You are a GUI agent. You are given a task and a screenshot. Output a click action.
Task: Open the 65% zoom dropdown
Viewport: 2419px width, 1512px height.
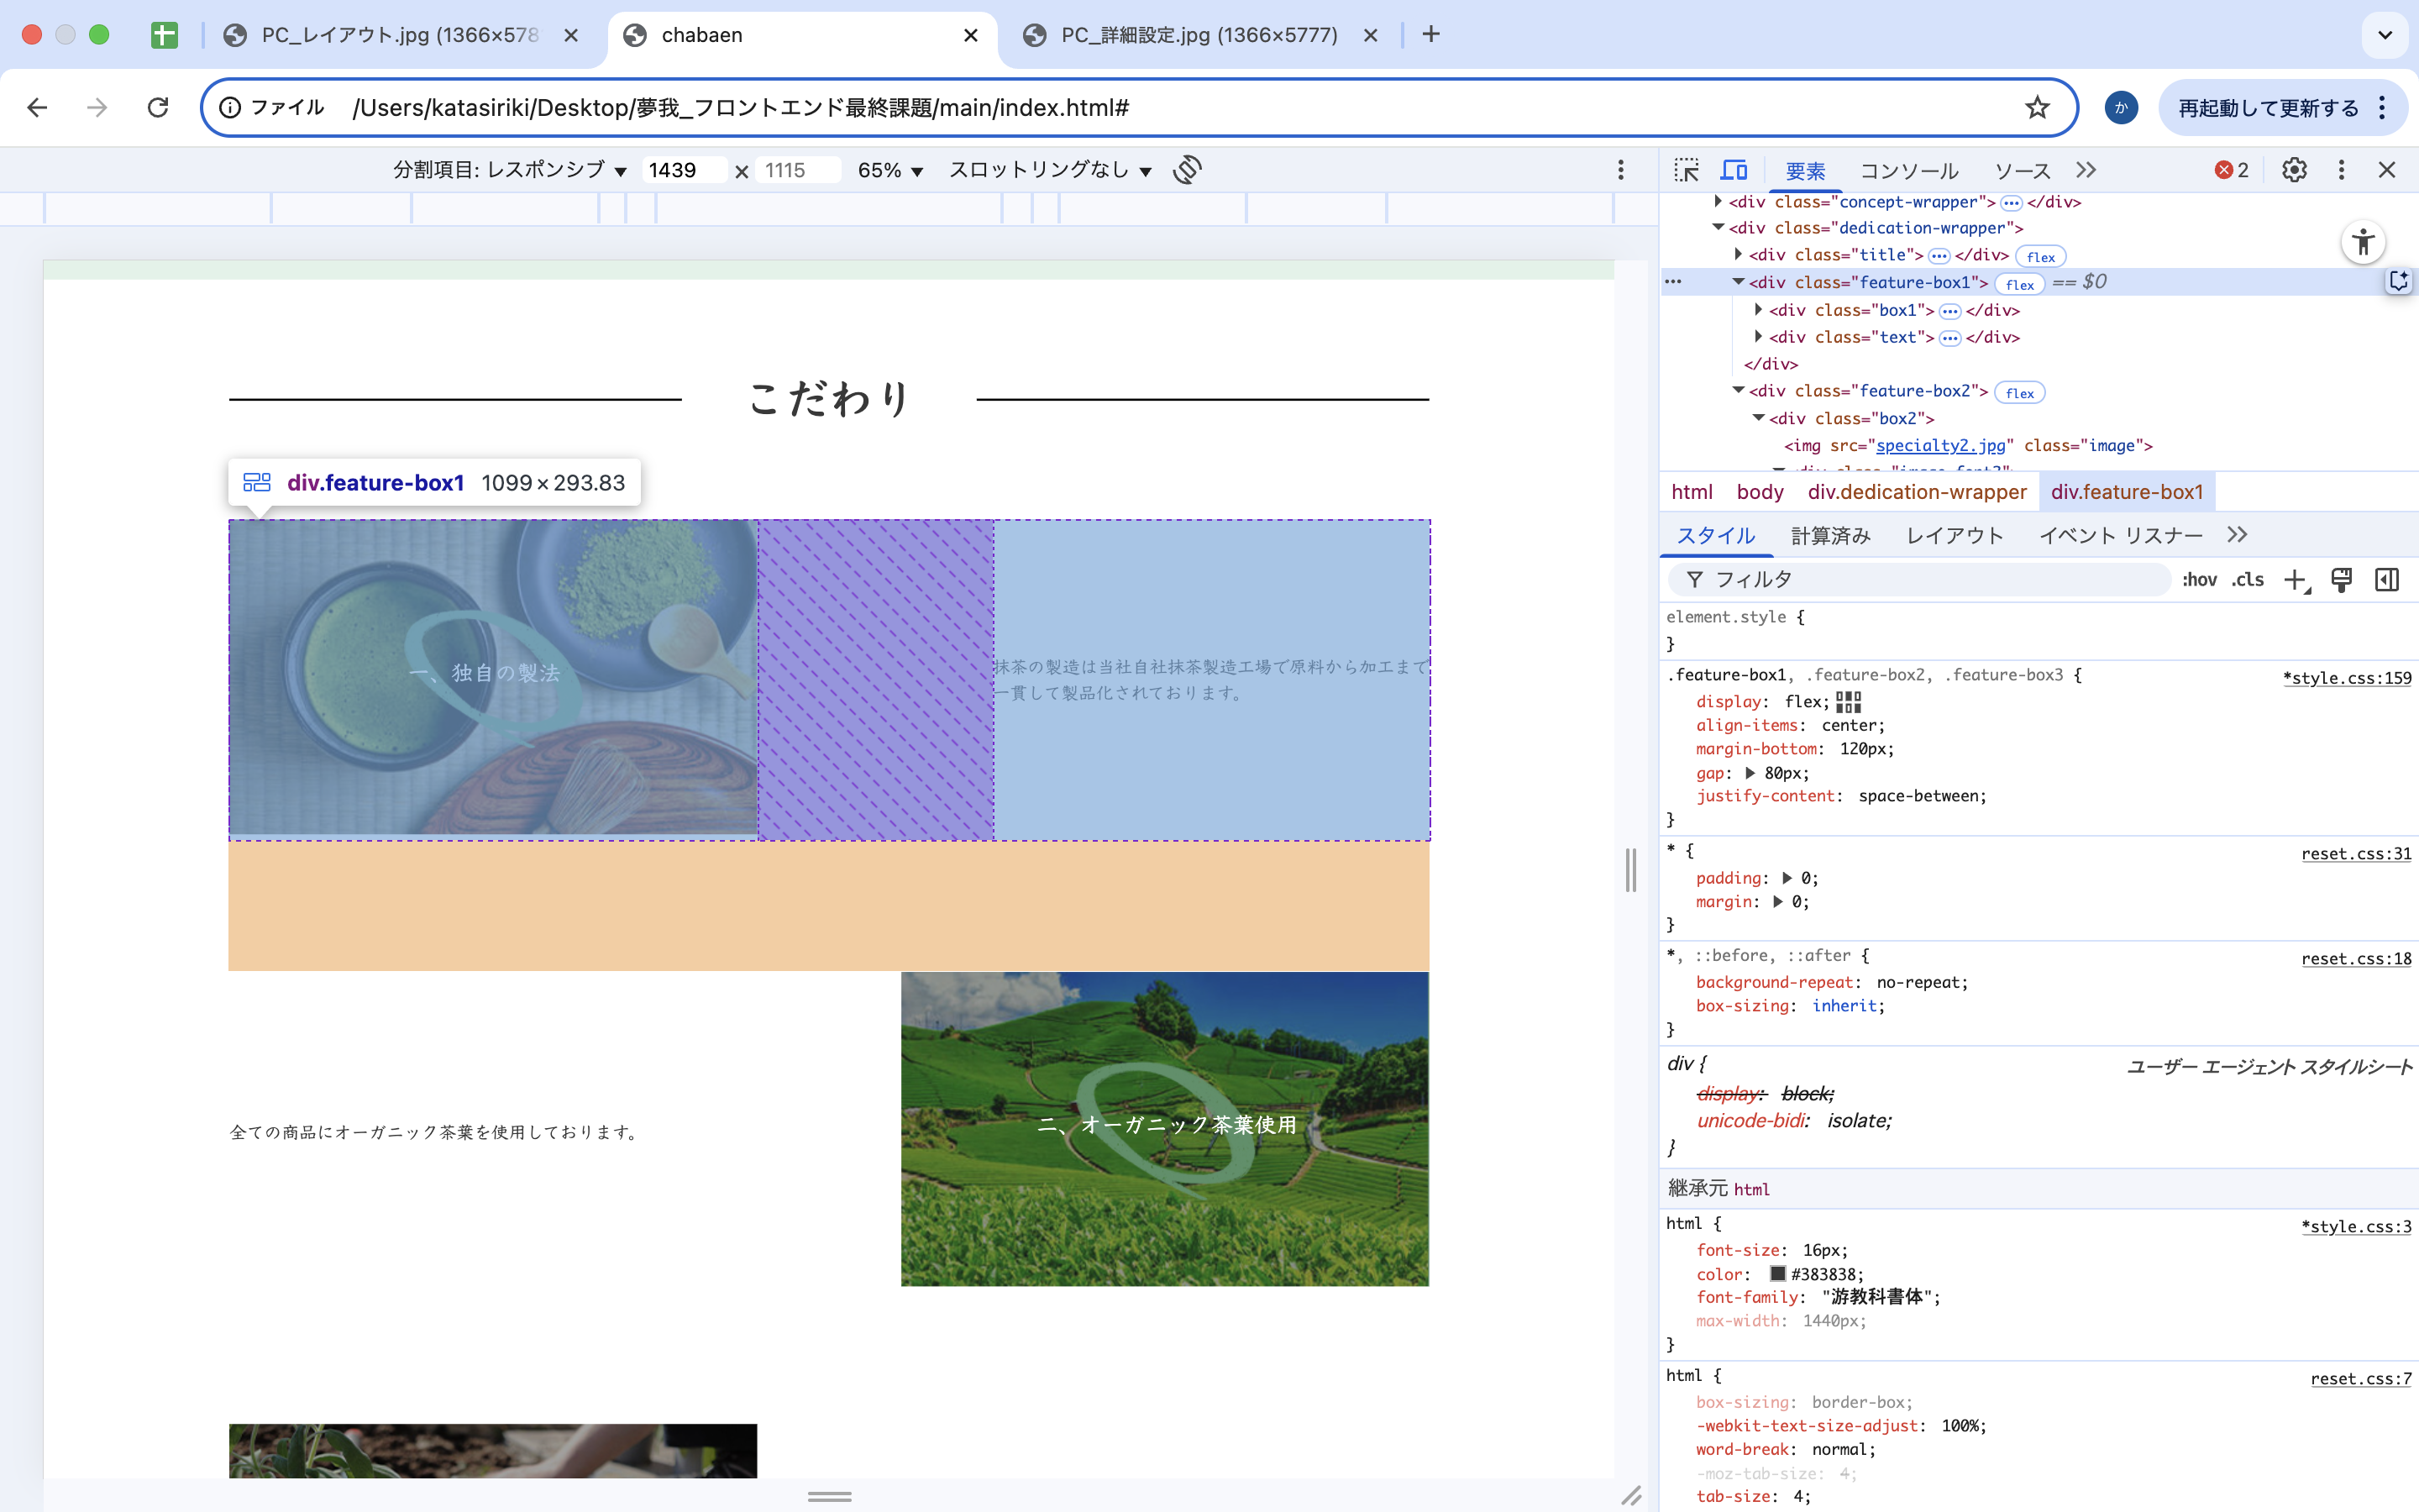889,171
